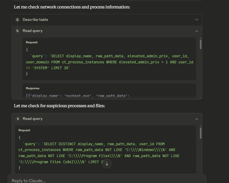Screen dimensions: 229x183
Task: Click the S icon of the second Read query
Action: pyautogui.click(x=18, y=119)
